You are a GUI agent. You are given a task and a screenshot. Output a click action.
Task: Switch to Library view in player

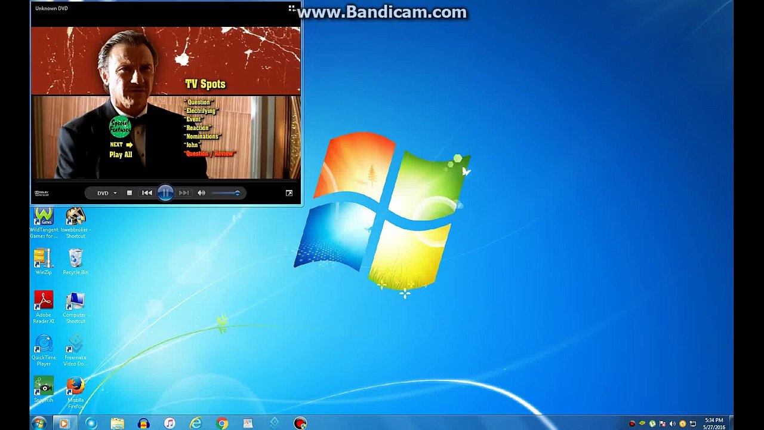pyautogui.click(x=291, y=8)
